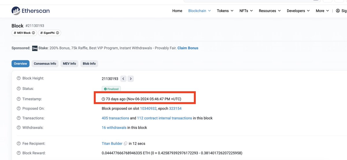Select the Overview tab
This screenshot has width=347, height=160.
(21, 64)
